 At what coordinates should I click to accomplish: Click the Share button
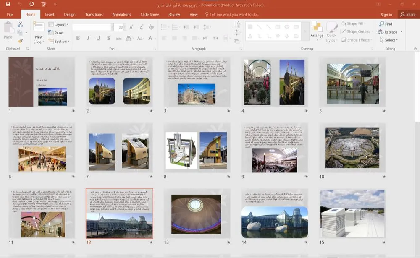click(x=407, y=14)
